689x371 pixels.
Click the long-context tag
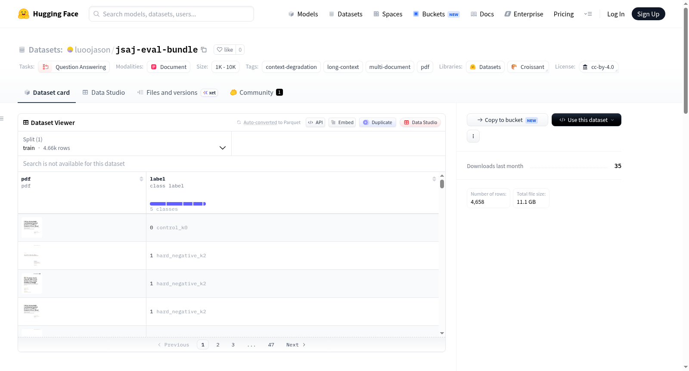pyautogui.click(x=343, y=67)
